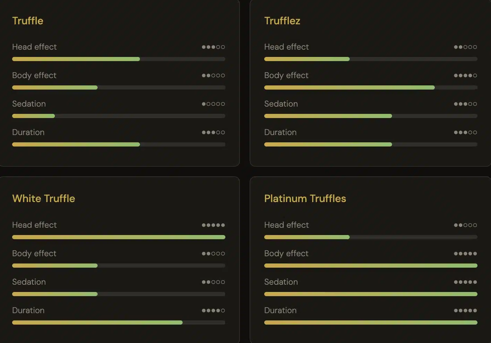Adjust the Head effect bar under Truffle
The width and height of the screenshot is (491, 343).
[x=119, y=59]
